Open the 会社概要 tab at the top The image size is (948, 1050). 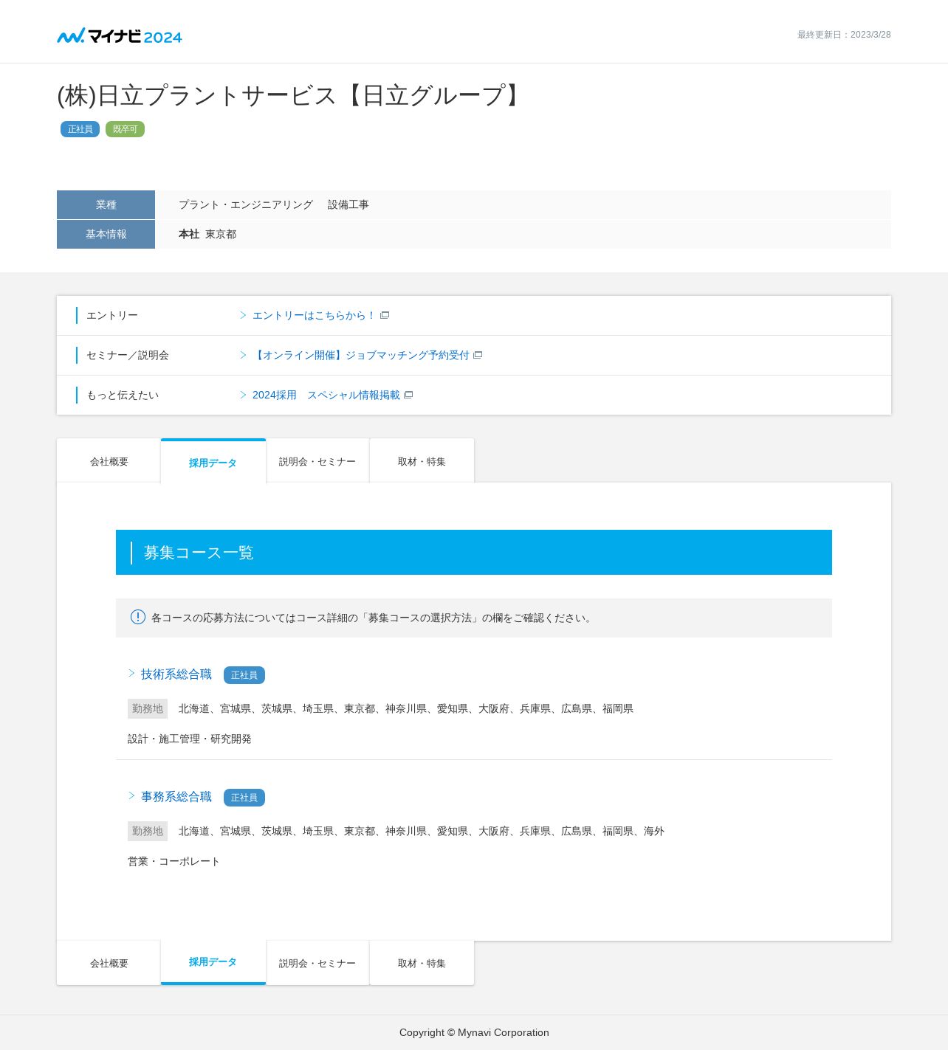coord(109,461)
